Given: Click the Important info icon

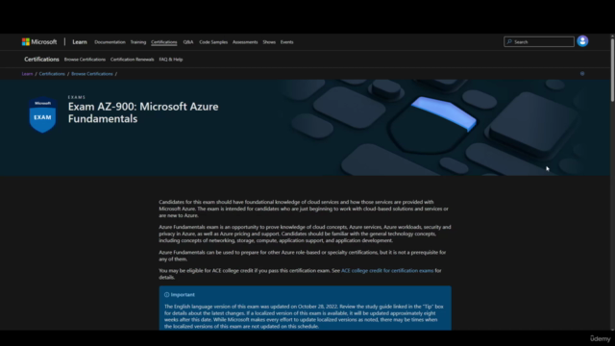Looking at the screenshot, I should click(166, 295).
